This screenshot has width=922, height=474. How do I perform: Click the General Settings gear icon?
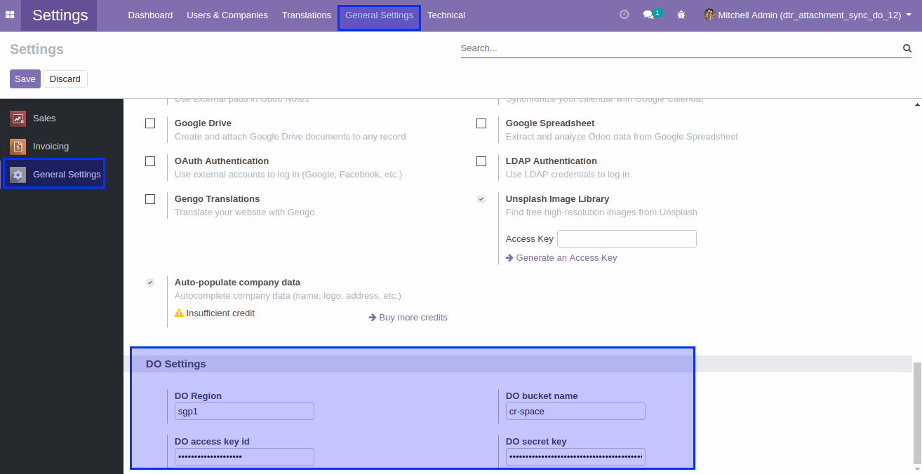(x=18, y=175)
